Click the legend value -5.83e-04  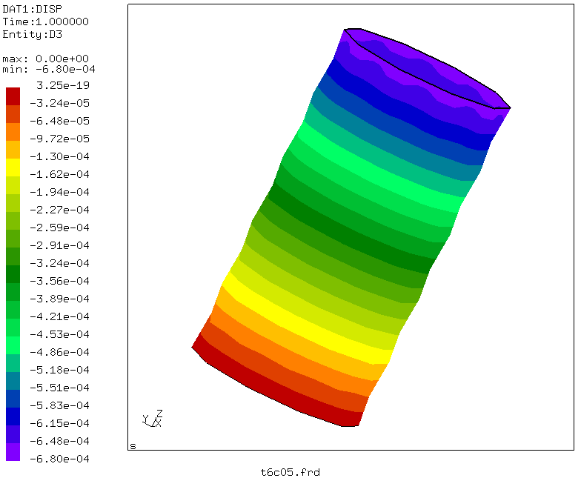click(x=59, y=405)
